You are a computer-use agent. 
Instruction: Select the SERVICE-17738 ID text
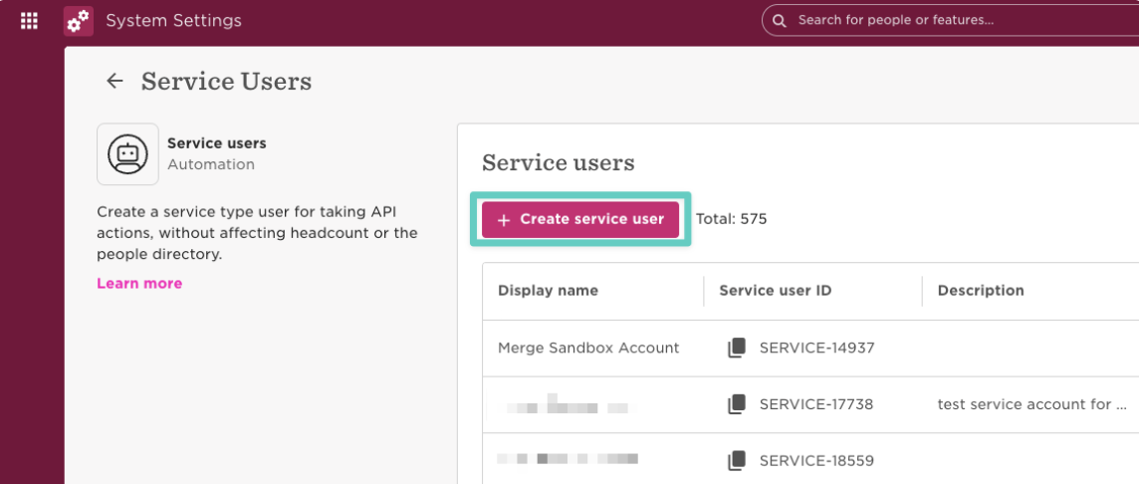(x=815, y=404)
